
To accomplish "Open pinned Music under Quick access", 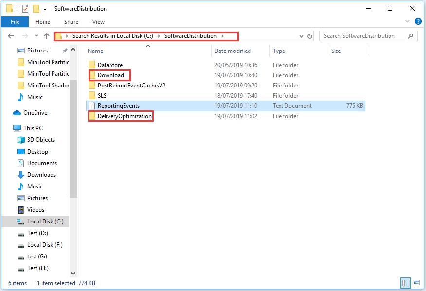I will [x=35, y=97].
